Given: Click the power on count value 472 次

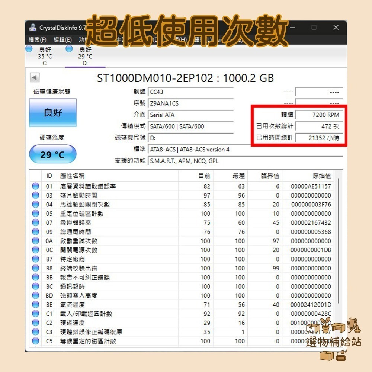Looking at the screenshot, I should [319, 126].
